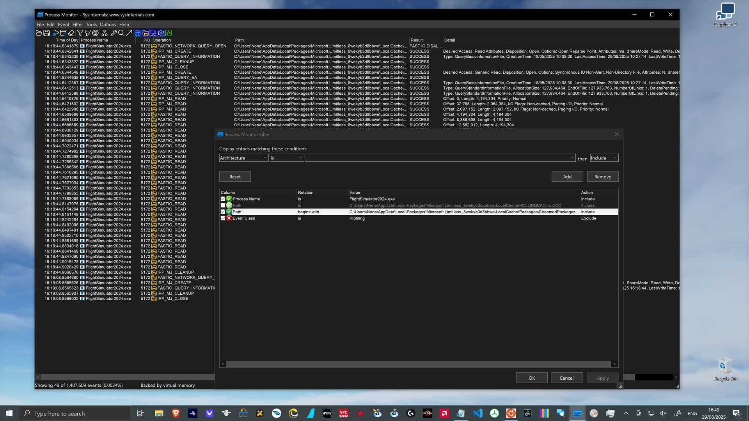749x421 pixels.
Task: Open the Edit menu
Action: [51, 25]
